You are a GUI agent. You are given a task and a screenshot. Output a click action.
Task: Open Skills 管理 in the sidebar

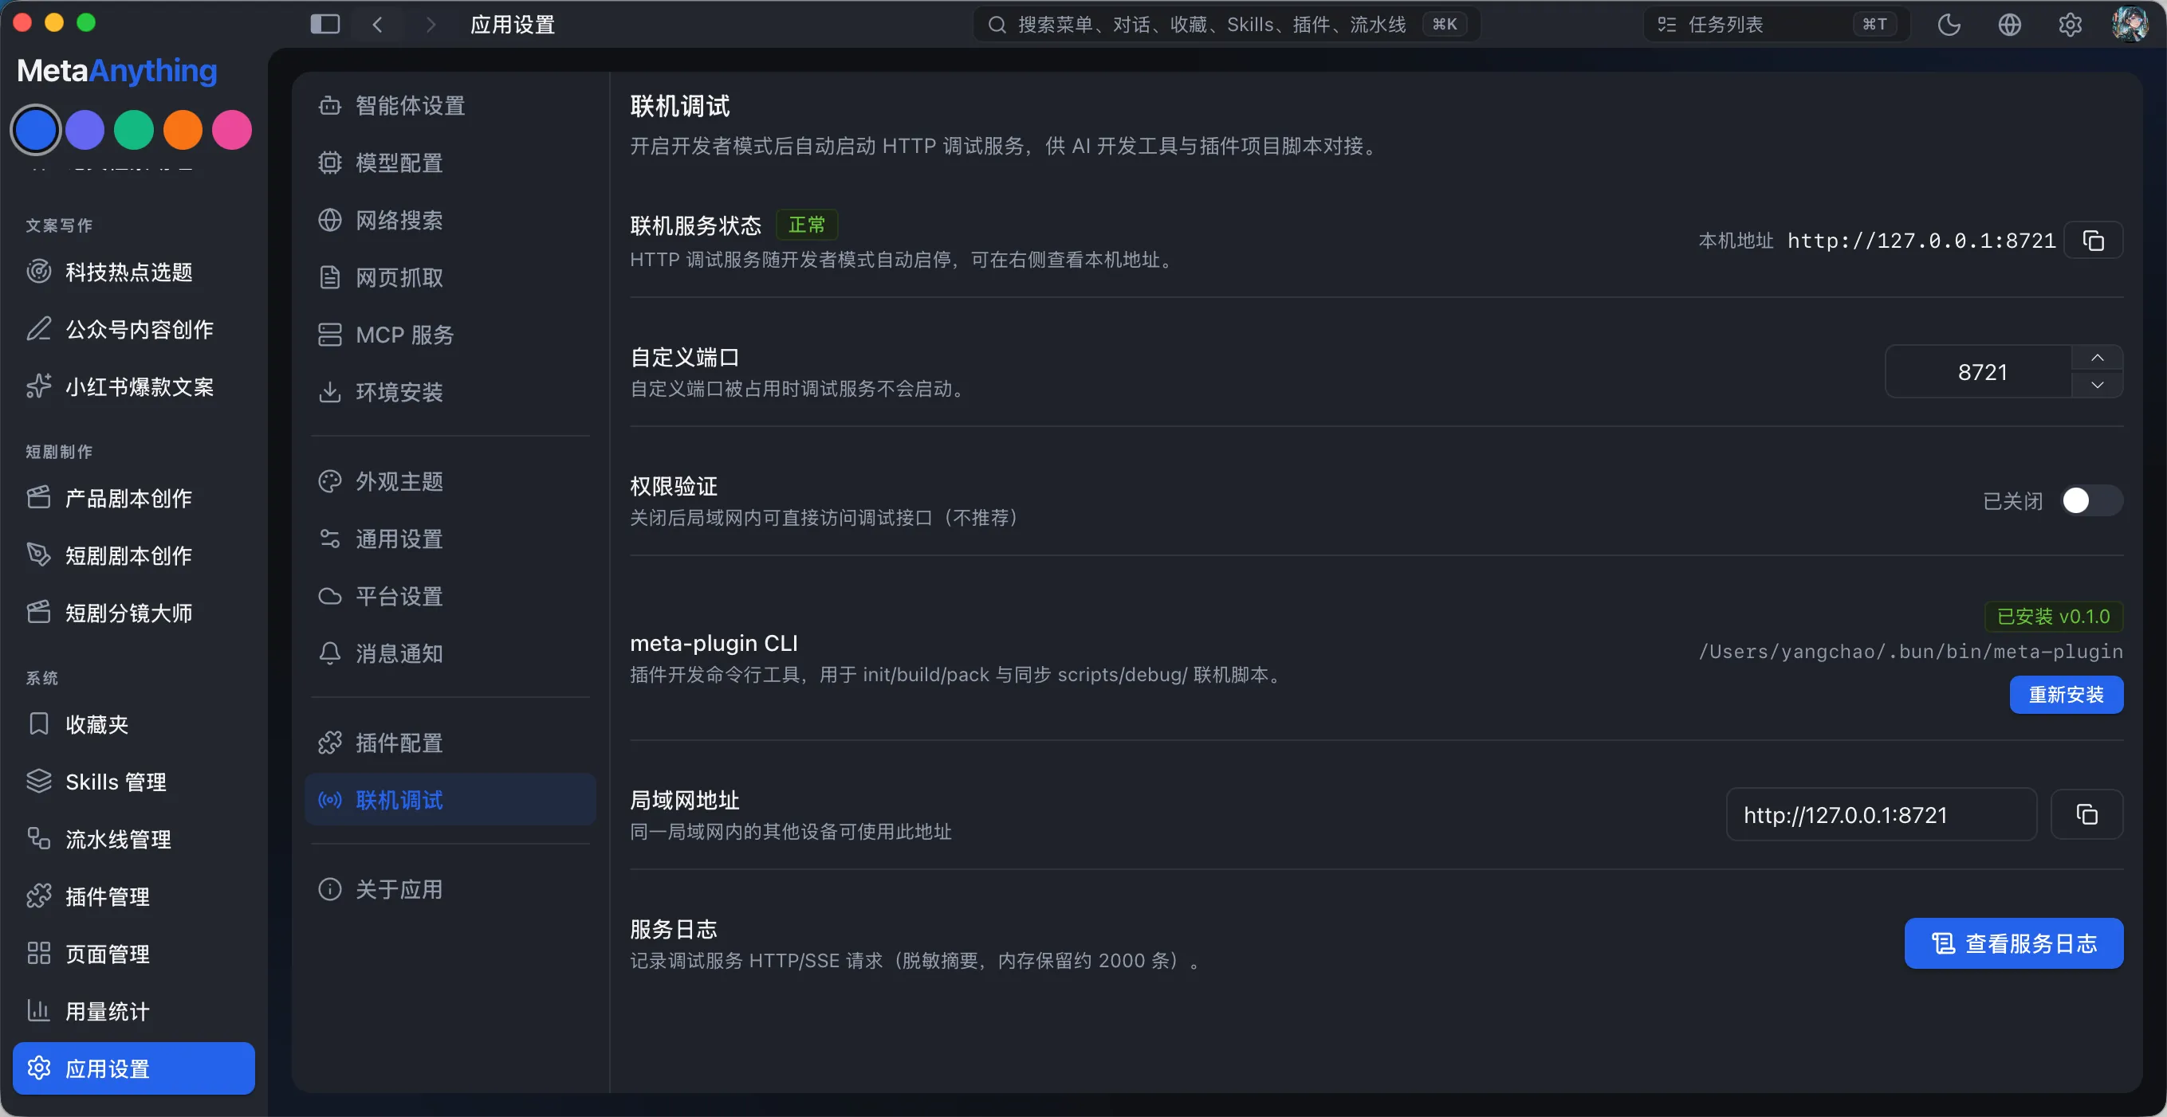tap(133, 782)
